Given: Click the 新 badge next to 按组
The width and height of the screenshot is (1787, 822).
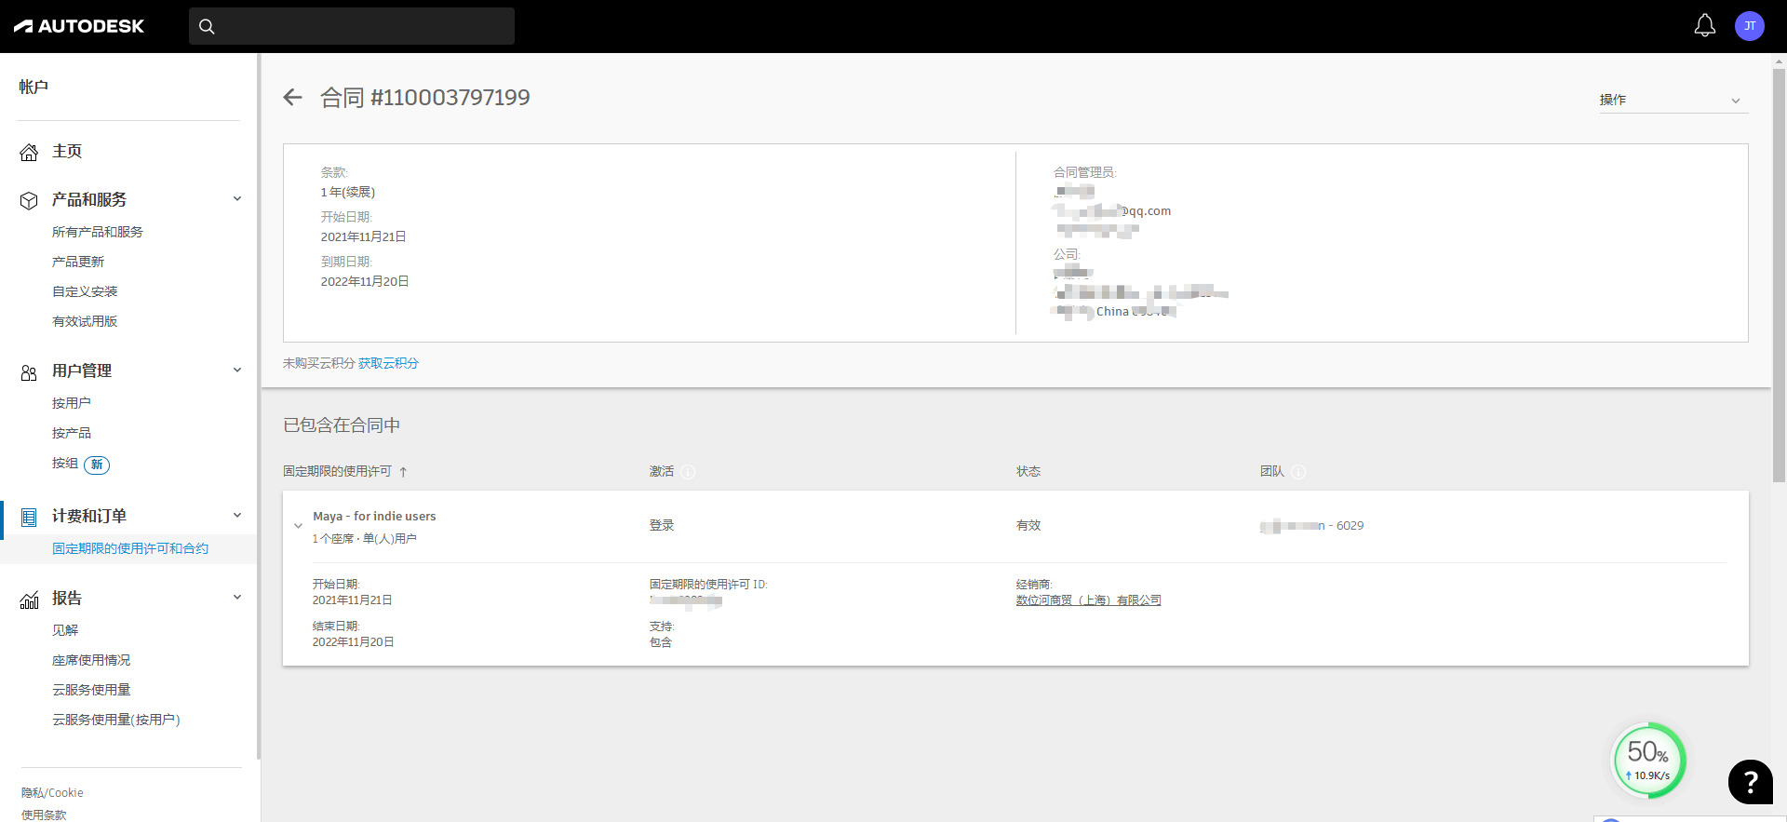Looking at the screenshot, I should pos(97,465).
